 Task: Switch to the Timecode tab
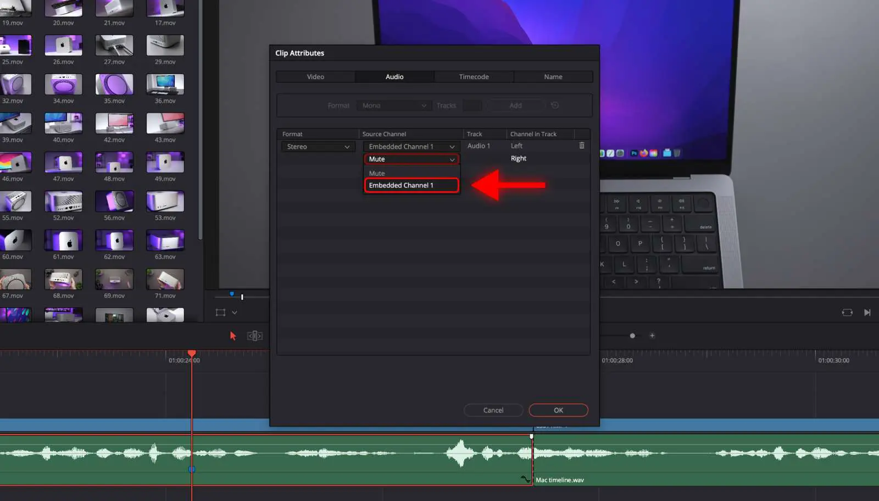click(x=474, y=76)
